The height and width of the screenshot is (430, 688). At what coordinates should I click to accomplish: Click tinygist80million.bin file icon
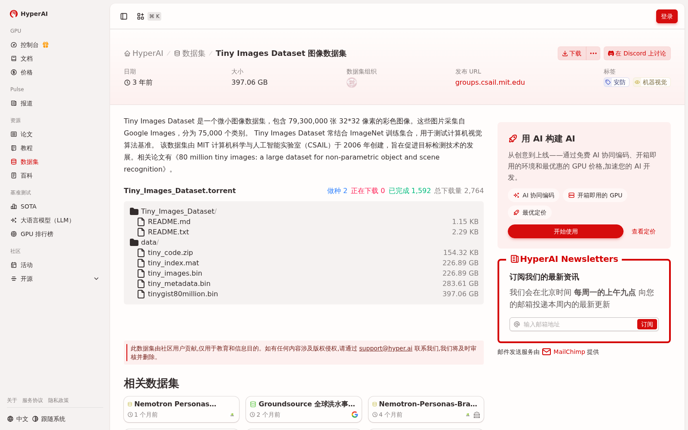point(141,294)
